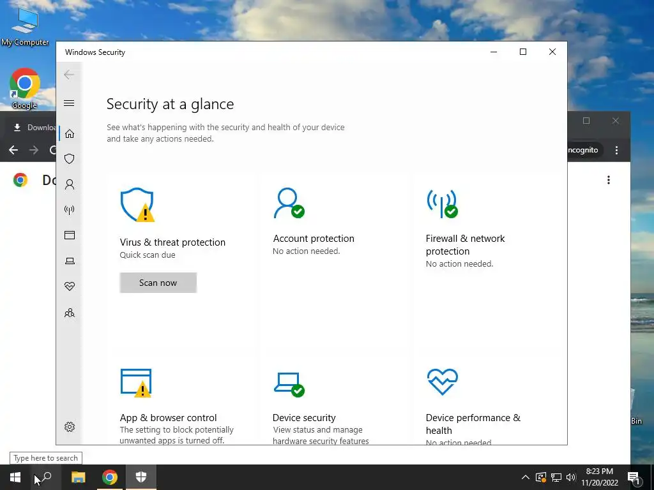Click the back arrow in Windows Security
This screenshot has height=490, width=654.
[x=69, y=75]
